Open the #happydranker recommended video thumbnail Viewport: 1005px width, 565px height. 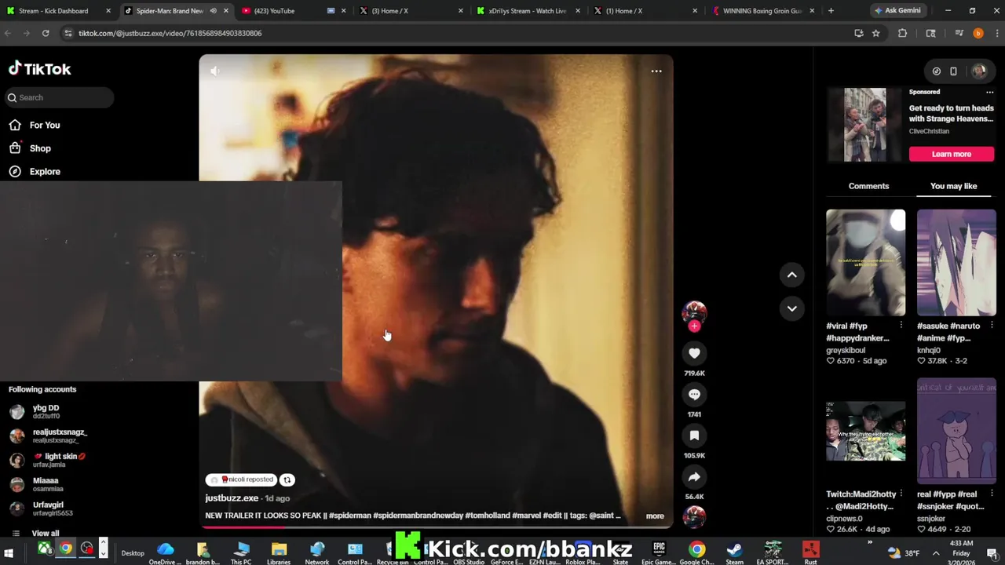[865, 262]
